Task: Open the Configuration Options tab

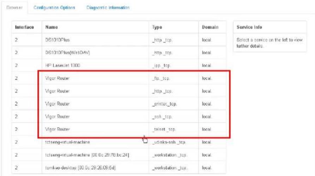Action: pyautogui.click(x=54, y=8)
